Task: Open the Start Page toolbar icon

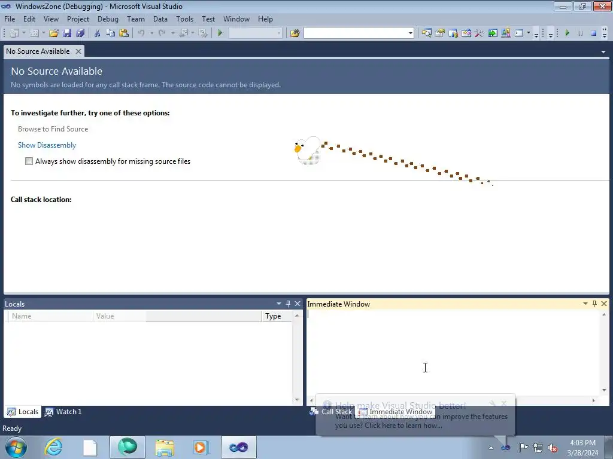Action: pos(466,33)
